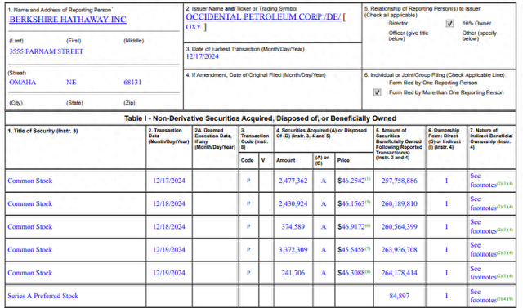Click footnote (6) beside price $46.9172
This screenshot has width=523, height=308.
coord(368,225)
